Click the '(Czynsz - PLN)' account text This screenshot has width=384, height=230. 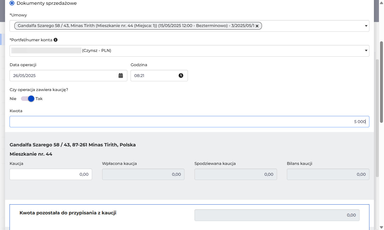click(x=97, y=51)
